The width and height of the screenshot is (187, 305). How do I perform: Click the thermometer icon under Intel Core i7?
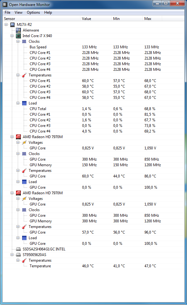click(24, 75)
